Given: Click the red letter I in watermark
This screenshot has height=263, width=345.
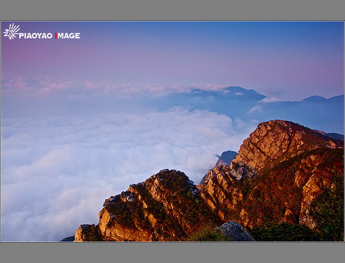Looking at the screenshot, I should click(x=56, y=36).
